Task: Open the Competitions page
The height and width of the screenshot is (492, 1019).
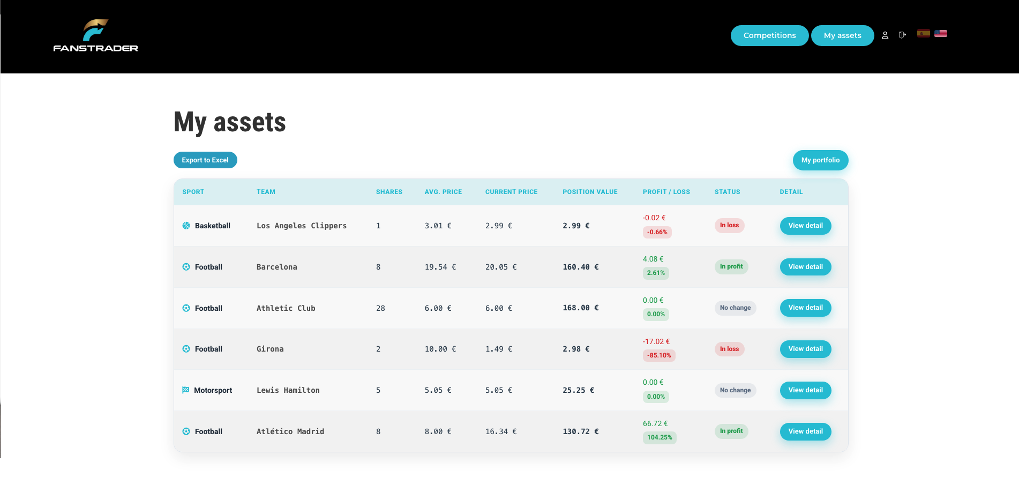Action: tap(769, 35)
